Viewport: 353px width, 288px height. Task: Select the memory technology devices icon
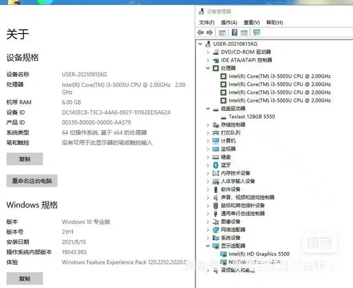tap(216, 173)
